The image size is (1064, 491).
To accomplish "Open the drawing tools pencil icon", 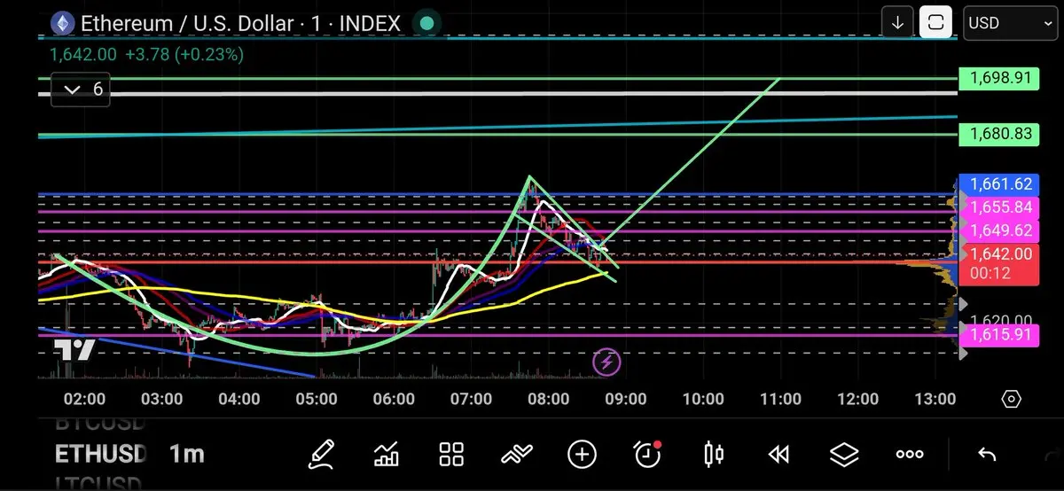I will pyautogui.click(x=321, y=455).
